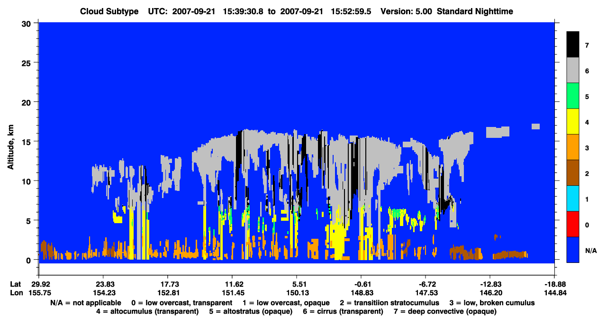Screen dimensions: 616x316
Task: Click latitude value -18.88
Action: click(x=554, y=284)
